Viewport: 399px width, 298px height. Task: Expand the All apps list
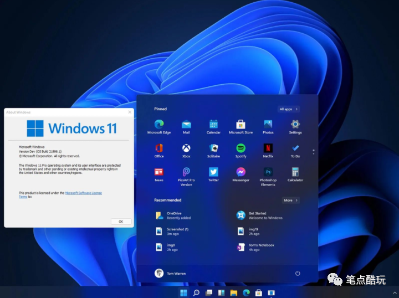(288, 109)
